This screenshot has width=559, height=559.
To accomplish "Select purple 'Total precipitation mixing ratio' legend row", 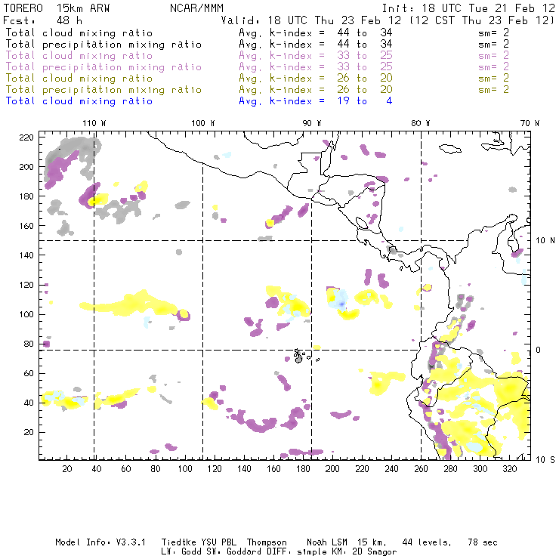I will pos(258,67).
